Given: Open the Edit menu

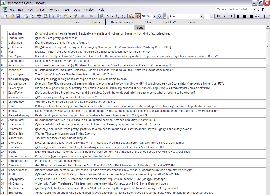Looking at the screenshot, I should (x=21, y=10).
